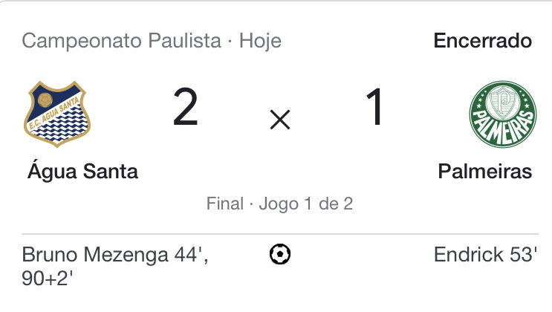
Task: Click the Final stage label
Action: (x=225, y=204)
